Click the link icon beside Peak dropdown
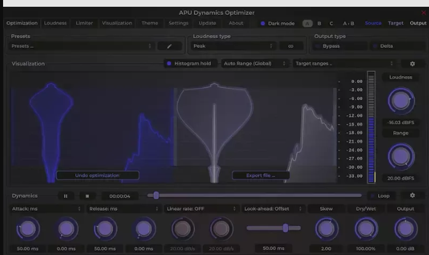429x255 pixels. pos(291,46)
